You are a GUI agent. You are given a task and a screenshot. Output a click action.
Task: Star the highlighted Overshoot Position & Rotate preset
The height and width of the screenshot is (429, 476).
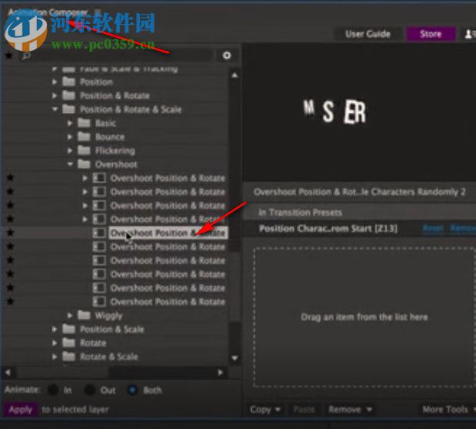click(x=10, y=233)
